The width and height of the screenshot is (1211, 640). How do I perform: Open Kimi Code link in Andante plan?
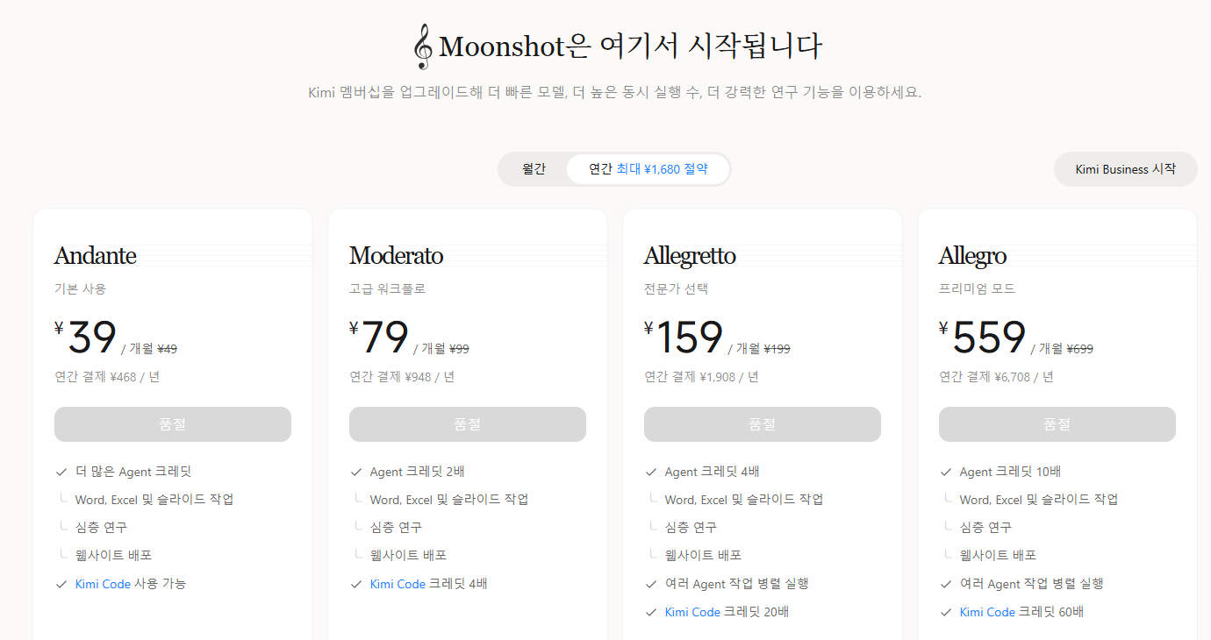[x=103, y=584]
